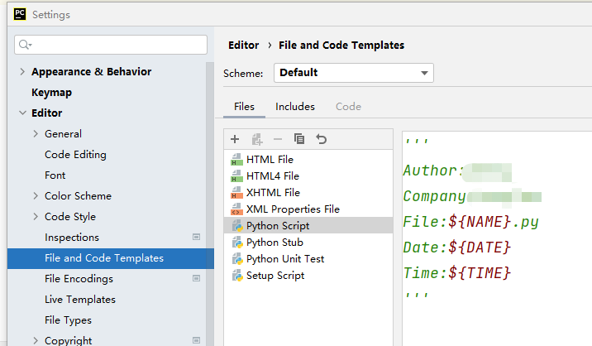Screen dimensions: 592x346
Task: Click the Revert template icon
Action: tap(322, 139)
